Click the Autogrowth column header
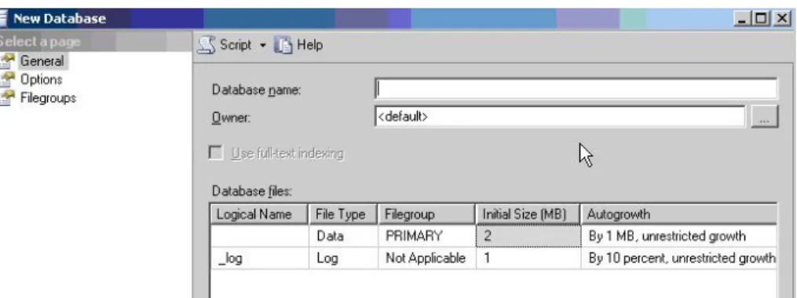 [679, 214]
